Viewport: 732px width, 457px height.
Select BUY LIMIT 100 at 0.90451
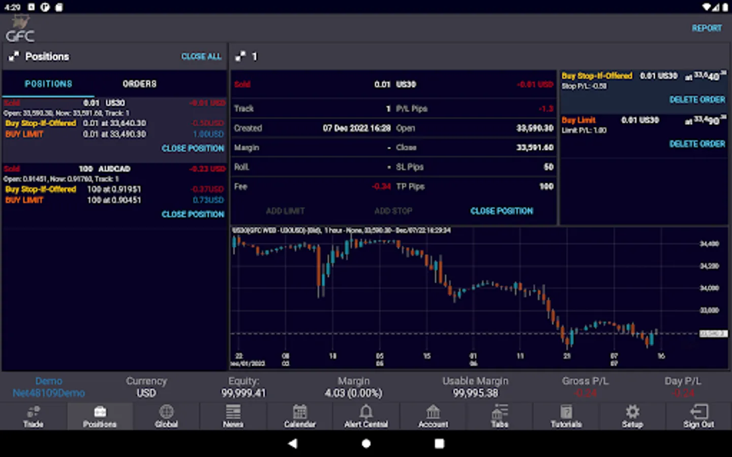point(114,200)
